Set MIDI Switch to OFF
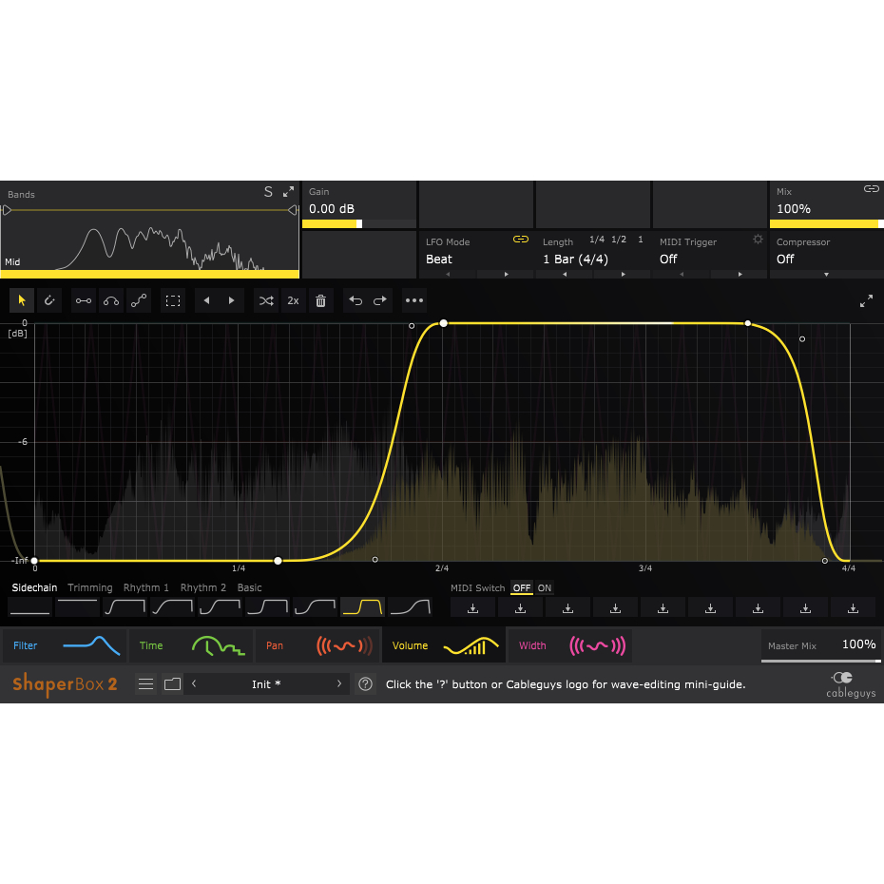This screenshot has height=884, width=884. click(x=522, y=588)
